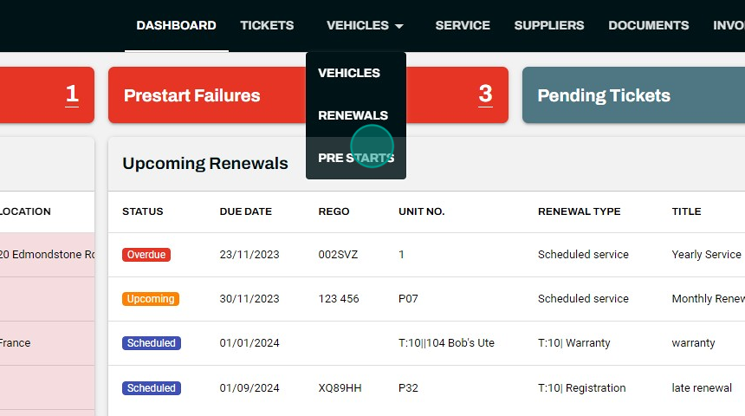Go to the Dashboard tab
Viewport: 745px width, 416px height.
coord(176,25)
